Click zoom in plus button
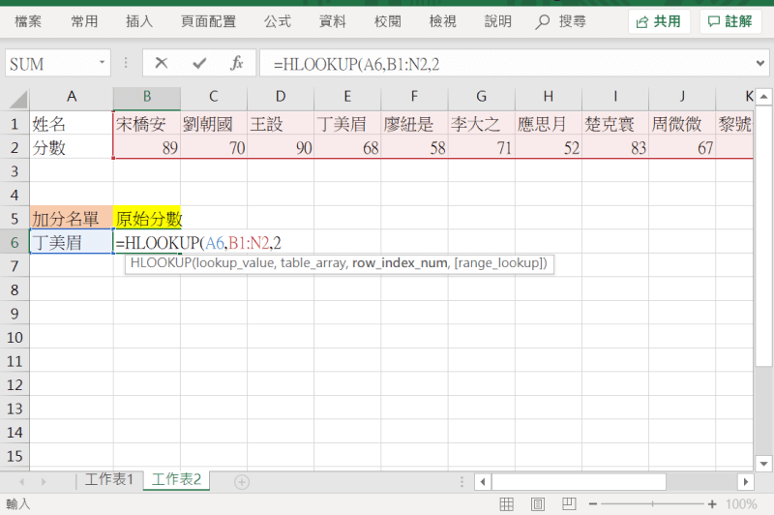Image resolution: width=774 pixels, height=515 pixels. [712, 504]
